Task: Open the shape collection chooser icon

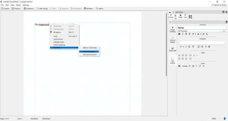Action: tap(190, 17)
